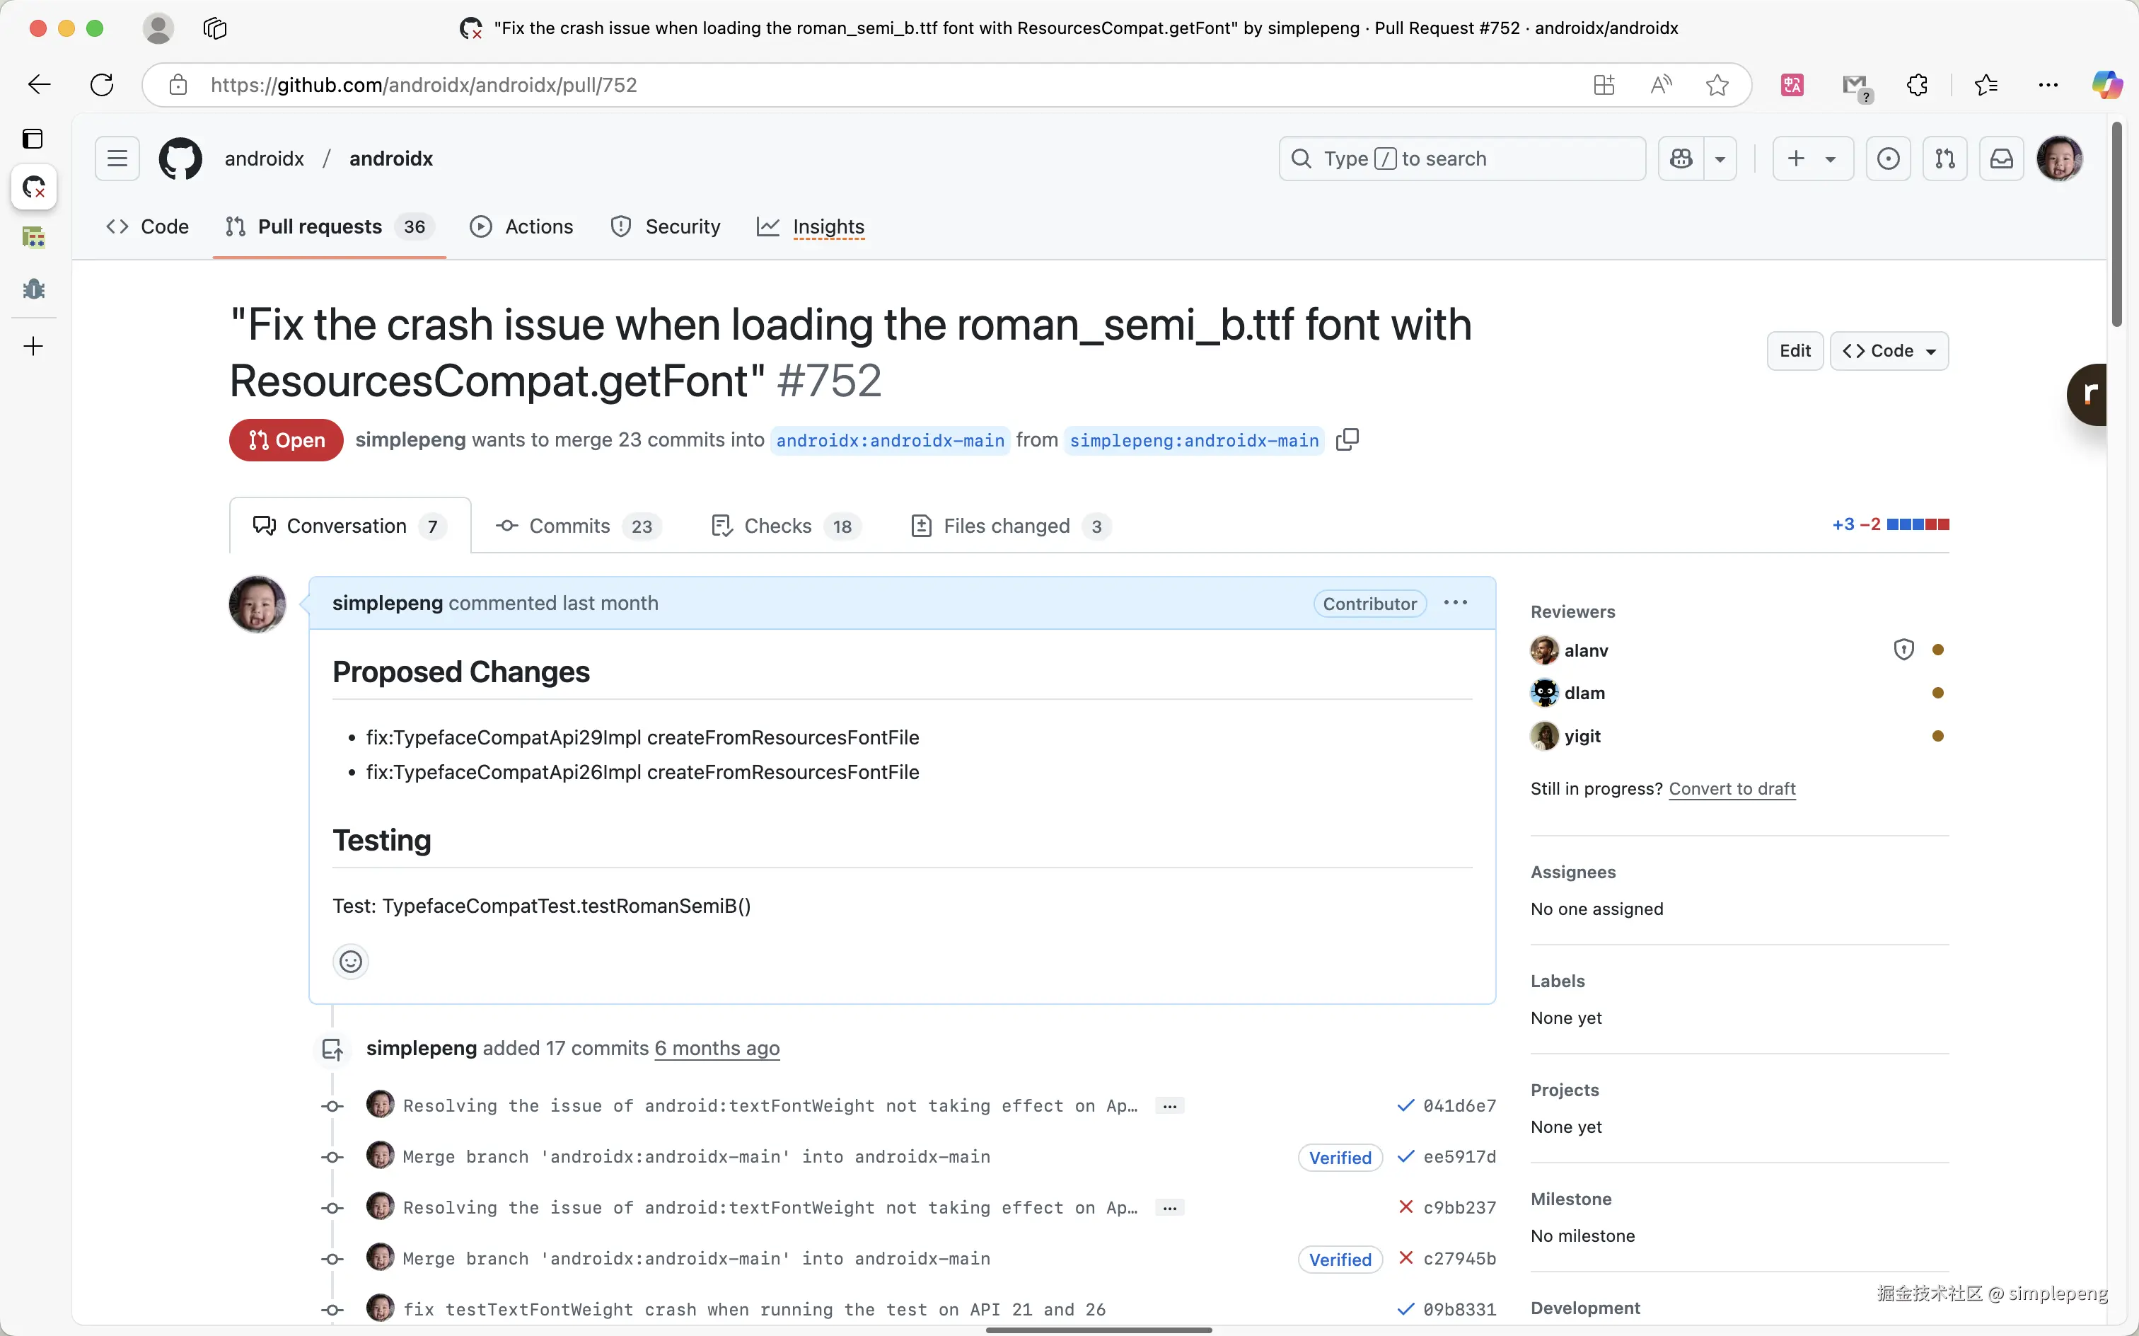Bookmark page with star icon

coord(1717,85)
